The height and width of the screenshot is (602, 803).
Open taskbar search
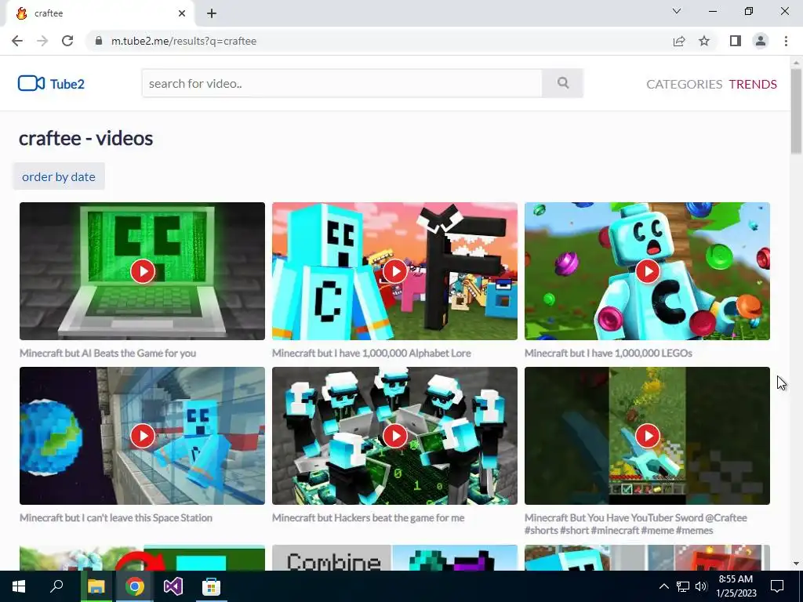point(56,586)
